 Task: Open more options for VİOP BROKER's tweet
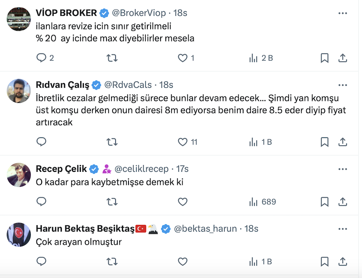[342, 13]
